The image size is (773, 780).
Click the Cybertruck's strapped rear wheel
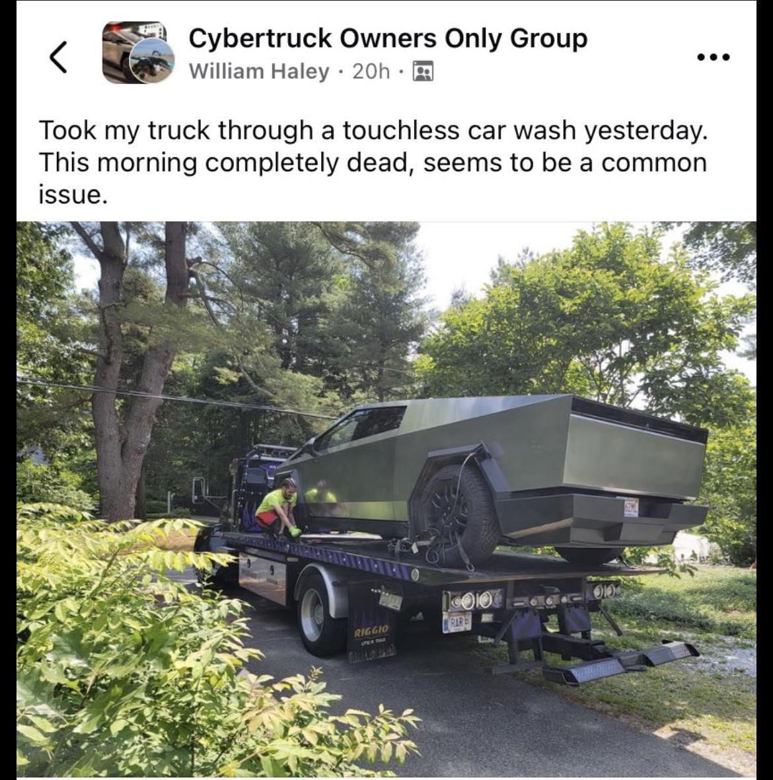click(x=457, y=515)
